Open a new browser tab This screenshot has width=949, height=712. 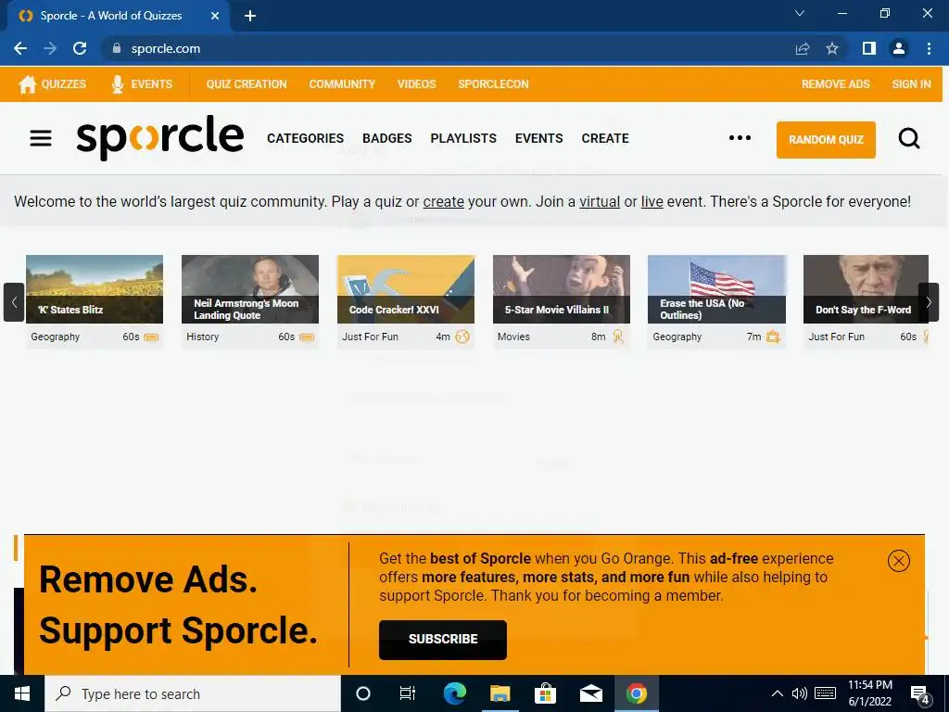tap(250, 16)
